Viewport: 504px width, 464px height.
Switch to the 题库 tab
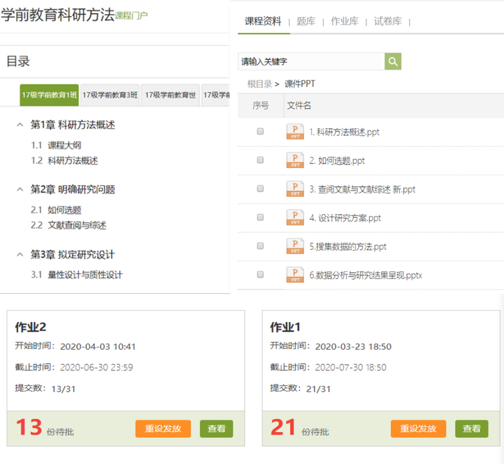pos(305,21)
